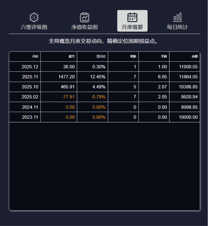
Task: Select the 2025.12 month cell
Action: click(30, 67)
